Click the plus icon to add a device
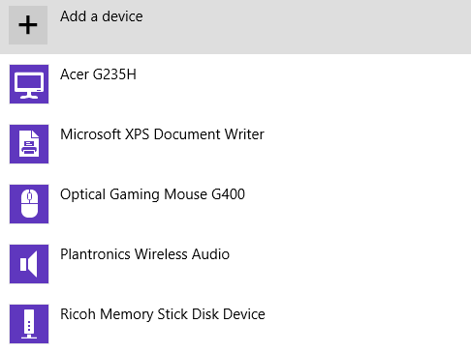This screenshot has width=471, height=353. (x=28, y=25)
